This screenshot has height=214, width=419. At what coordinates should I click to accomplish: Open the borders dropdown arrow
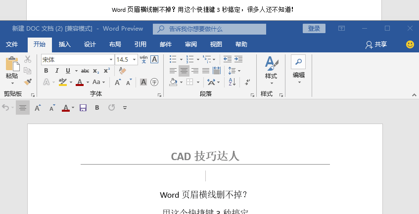[198, 82]
